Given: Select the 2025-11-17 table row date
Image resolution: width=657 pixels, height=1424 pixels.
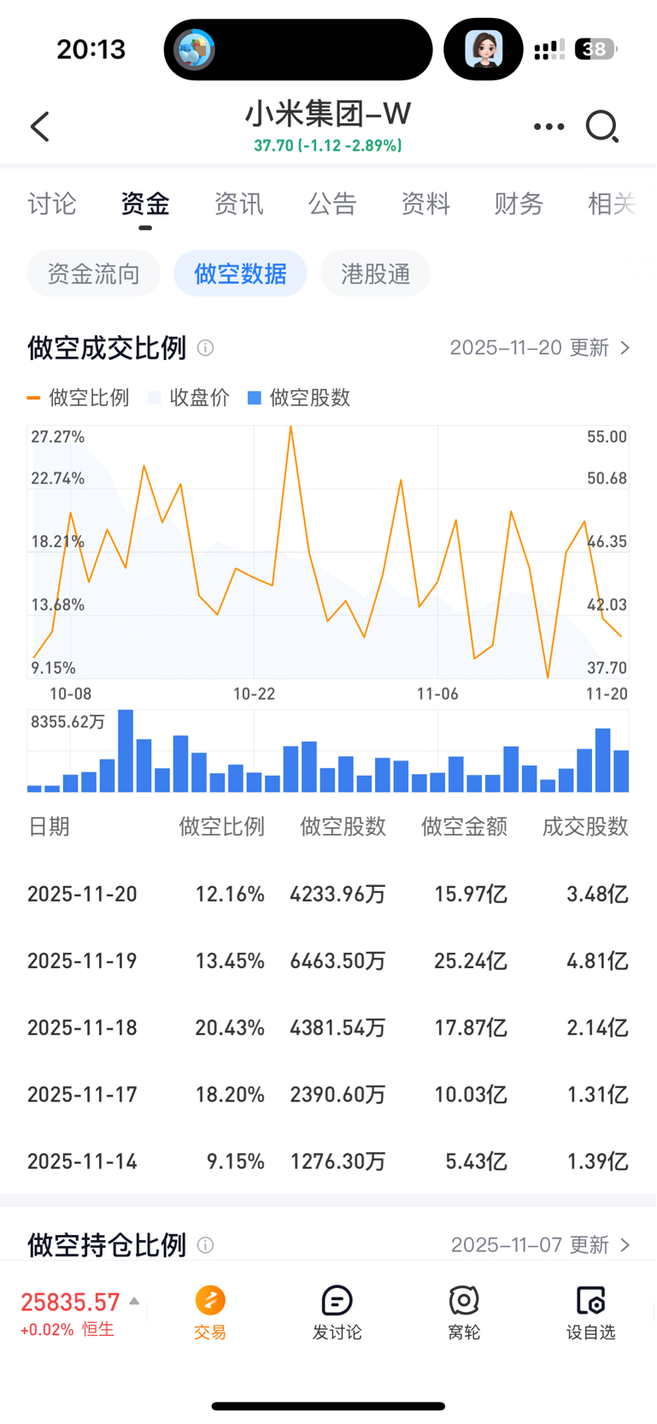Looking at the screenshot, I should [x=82, y=1095].
